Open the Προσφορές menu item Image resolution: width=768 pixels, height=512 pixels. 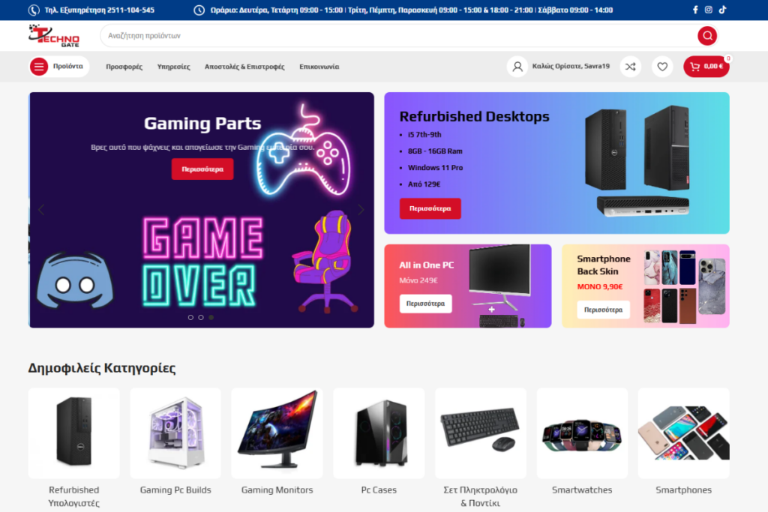(x=124, y=67)
